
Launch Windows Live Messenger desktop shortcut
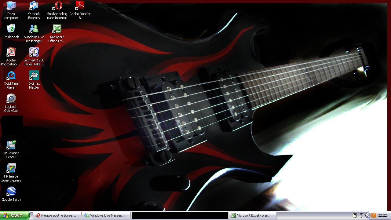(x=34, y=29)
